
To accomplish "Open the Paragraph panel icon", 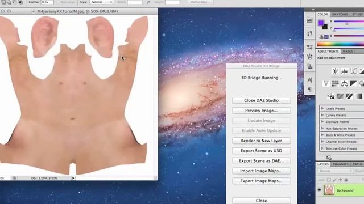I will [x=309, y=90].
